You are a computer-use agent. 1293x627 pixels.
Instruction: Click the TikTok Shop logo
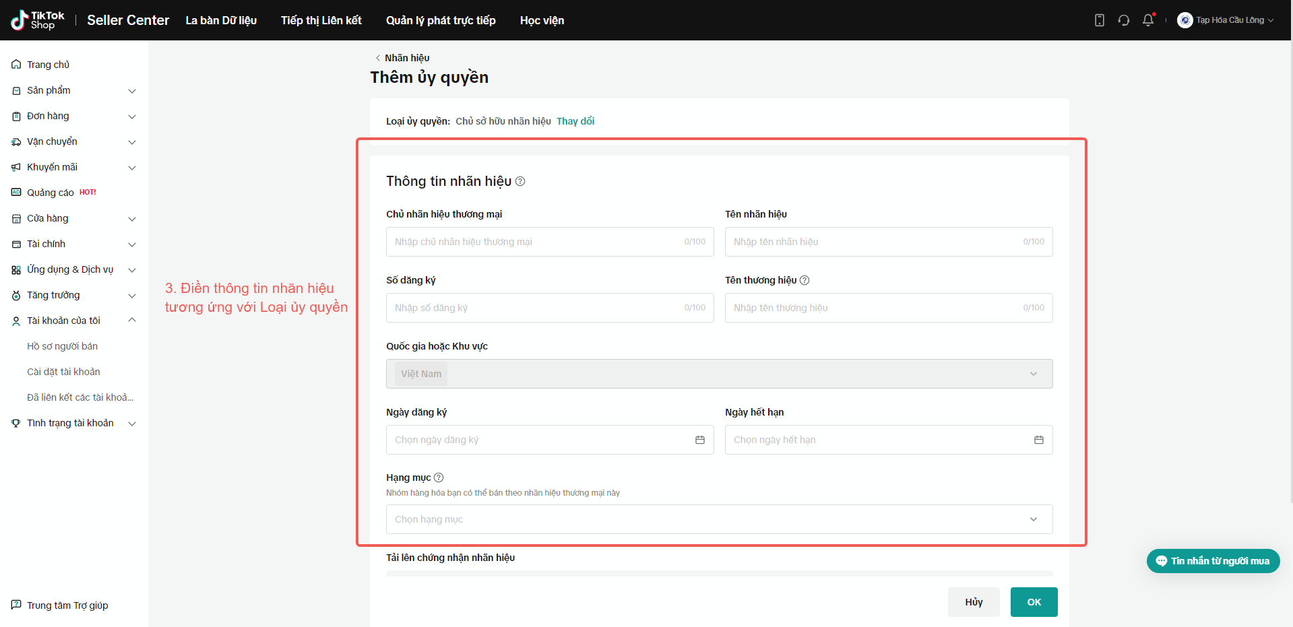click(38, 20)
